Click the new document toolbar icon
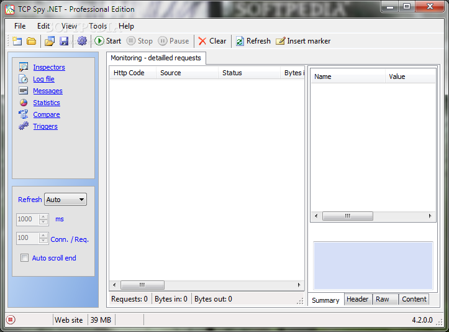449x332 pixels. [x=17, y=41]
